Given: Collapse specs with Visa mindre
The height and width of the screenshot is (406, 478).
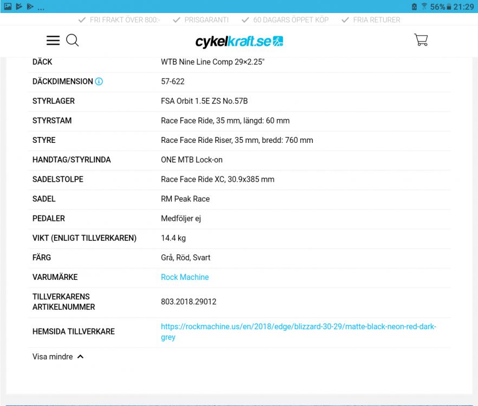Looking at the screenshot, I should pos(58,357).
